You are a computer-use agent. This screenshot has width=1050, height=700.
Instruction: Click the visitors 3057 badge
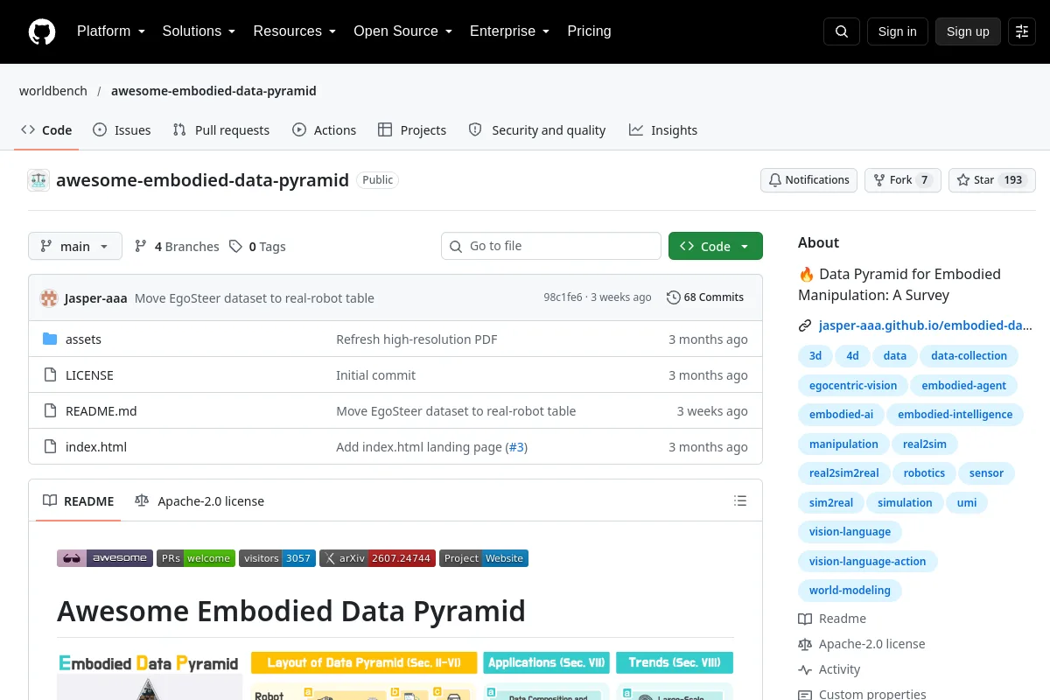click(x=277, y=558)
